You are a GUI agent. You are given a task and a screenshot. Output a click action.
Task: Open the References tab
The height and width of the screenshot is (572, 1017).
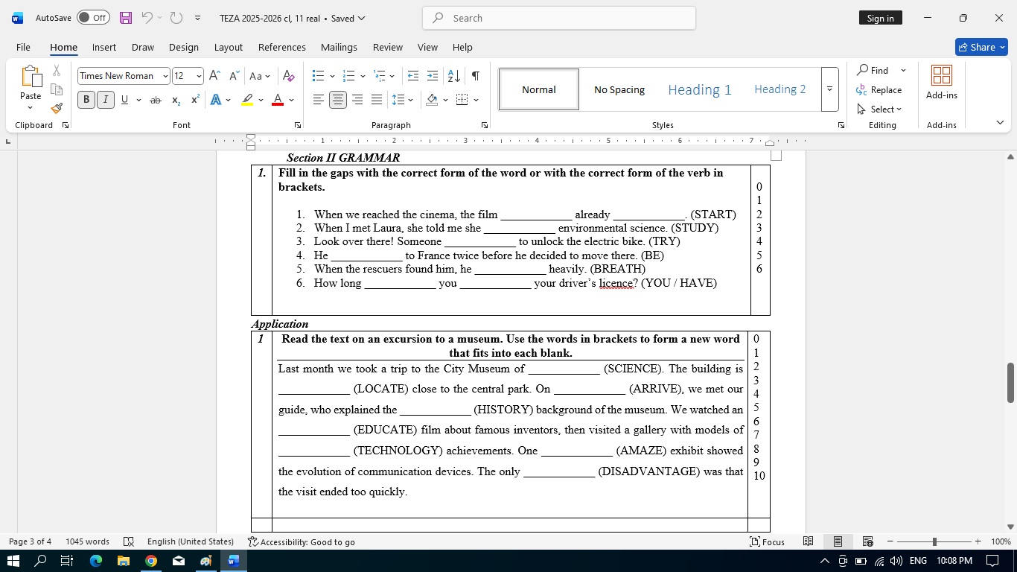pyautogui.click(x=281, y=47)
